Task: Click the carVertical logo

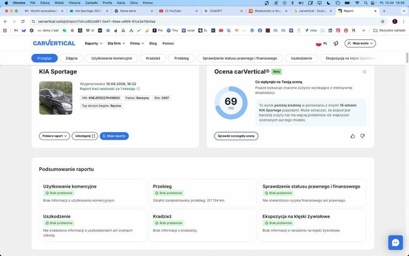Action: [x=54, y=43]
